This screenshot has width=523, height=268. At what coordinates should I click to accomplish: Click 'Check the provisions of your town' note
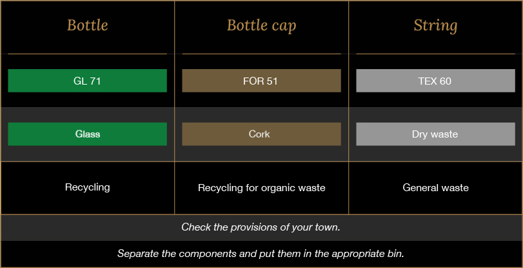pos(261,227)
